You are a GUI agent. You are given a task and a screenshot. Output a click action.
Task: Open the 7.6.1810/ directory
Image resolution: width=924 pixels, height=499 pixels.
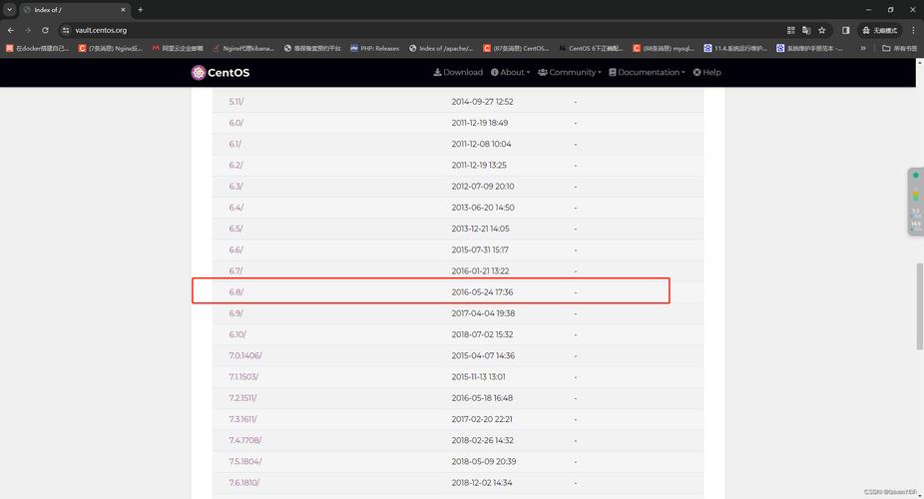pyautogui.click(x=243, y=483)
